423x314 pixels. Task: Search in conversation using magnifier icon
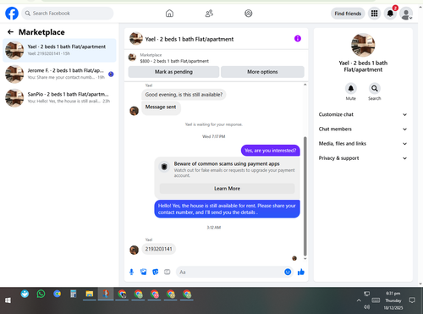pyautogui.click(x=375, y=89)
